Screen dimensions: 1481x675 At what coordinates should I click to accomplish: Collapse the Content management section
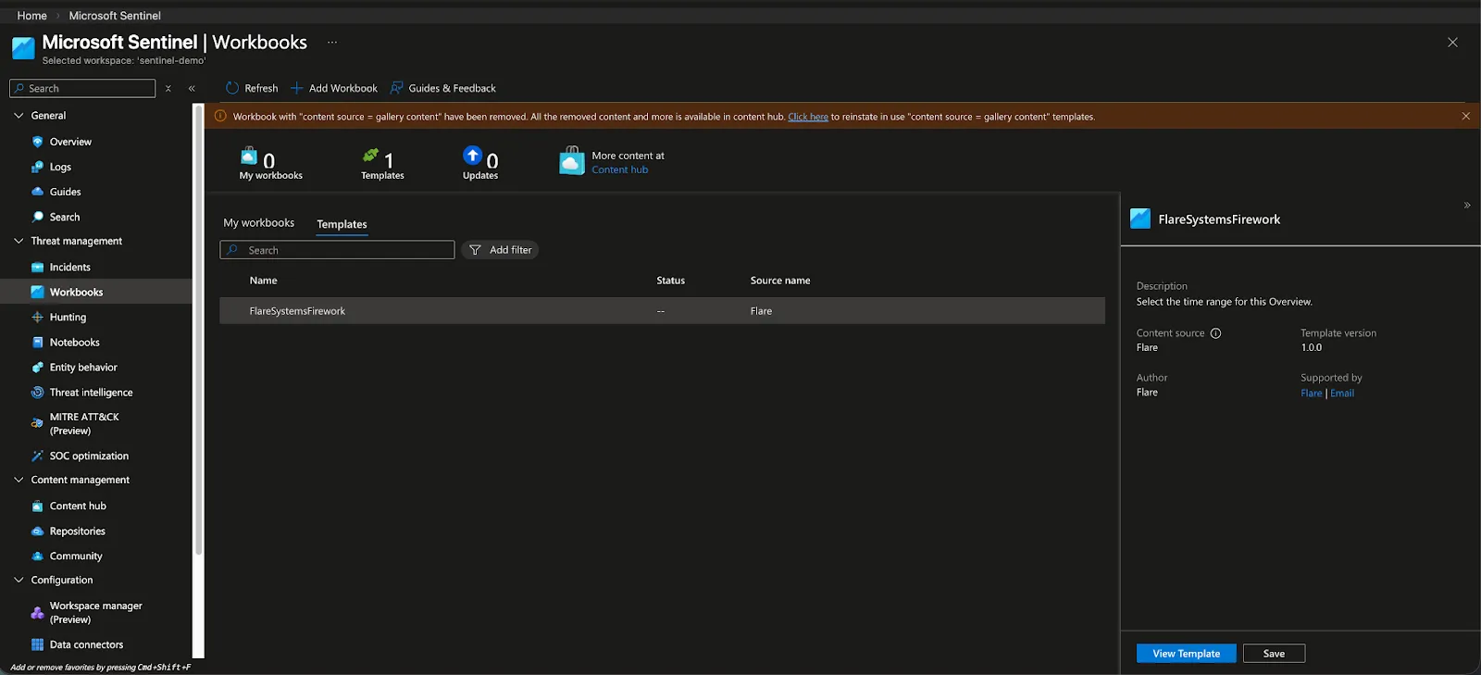[x=19, y=480]
